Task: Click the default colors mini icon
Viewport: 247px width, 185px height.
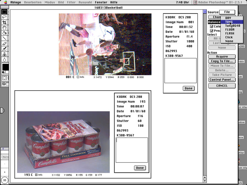Action: click(3, 73)
